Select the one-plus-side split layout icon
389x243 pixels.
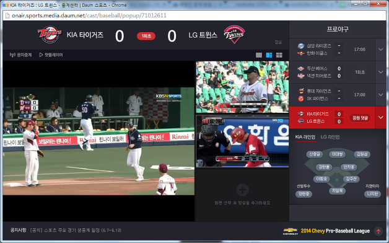269,55
